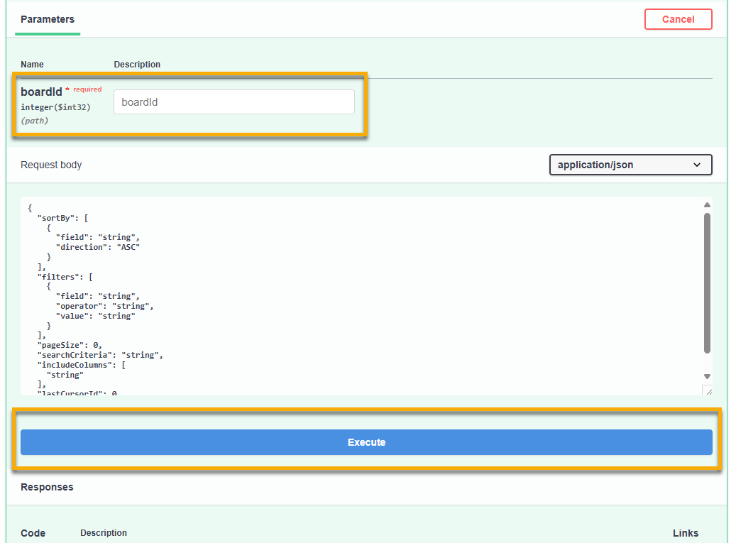The height and width of the screenshot is (543, 736).
Task: Click the scrollbar up arrow on request body
Action: [706, 204]
